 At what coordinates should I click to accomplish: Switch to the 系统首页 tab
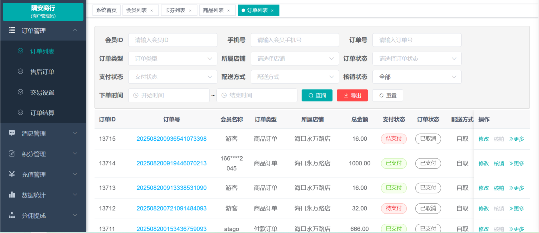pyautogui.click(x=106, y=10)
